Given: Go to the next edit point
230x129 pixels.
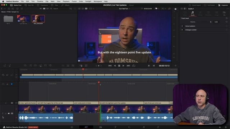Looking at the screenshot, I should pos(149,66).
